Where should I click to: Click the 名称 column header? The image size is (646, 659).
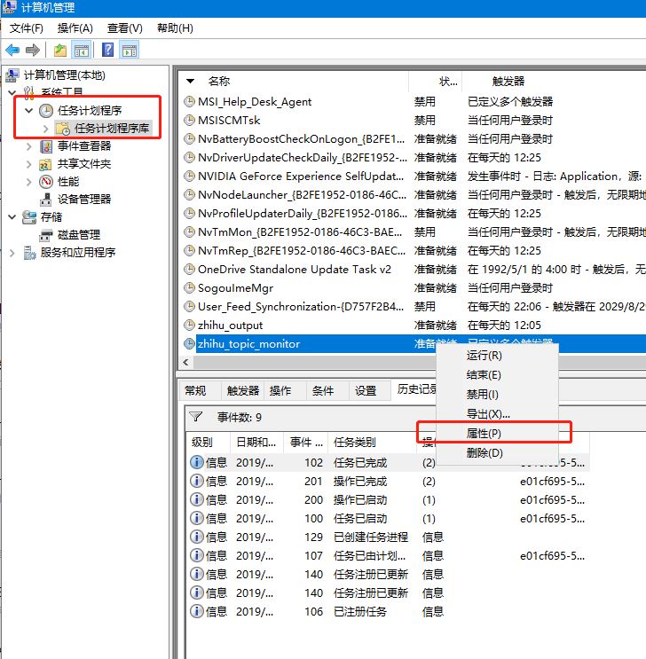pyautogui.click(x=219, y=81)
